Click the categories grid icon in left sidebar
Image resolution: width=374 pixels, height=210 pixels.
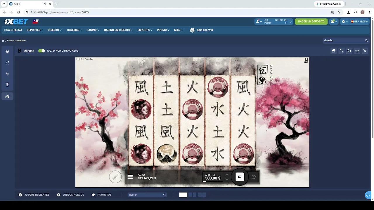tap(7, 63)
